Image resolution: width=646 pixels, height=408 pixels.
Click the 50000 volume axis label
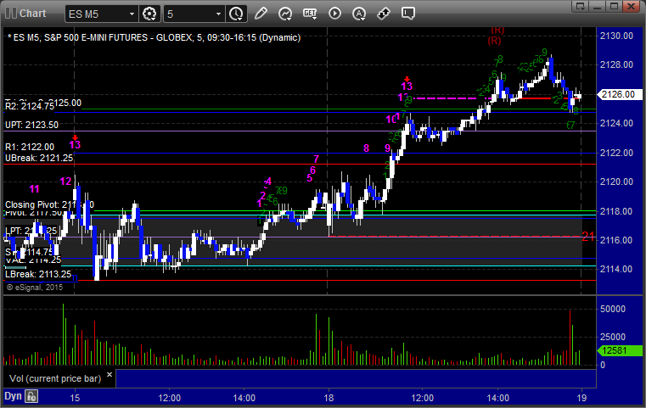613,310
